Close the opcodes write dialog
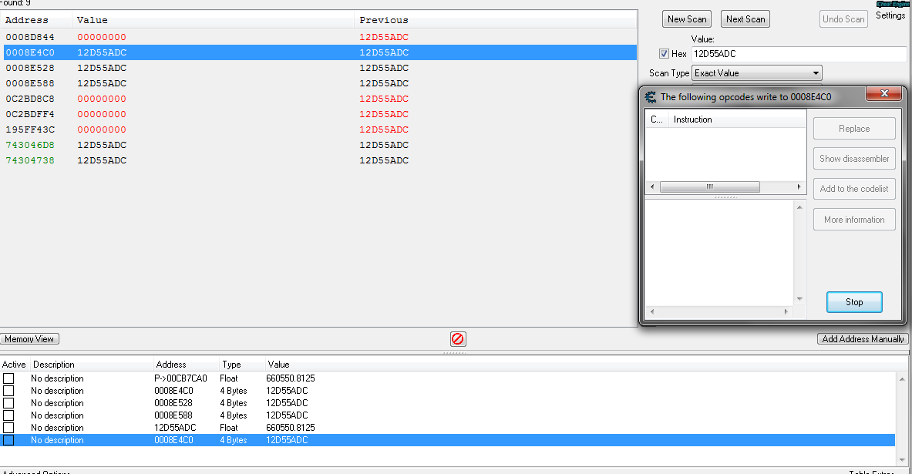The width and height of the screenshot is (912, 474). (883, 94)
